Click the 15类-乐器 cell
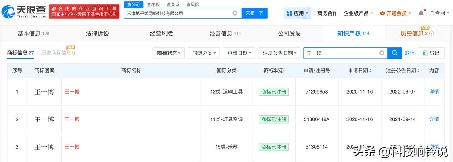Screen dimensions: 453x162 coord(226,147)
